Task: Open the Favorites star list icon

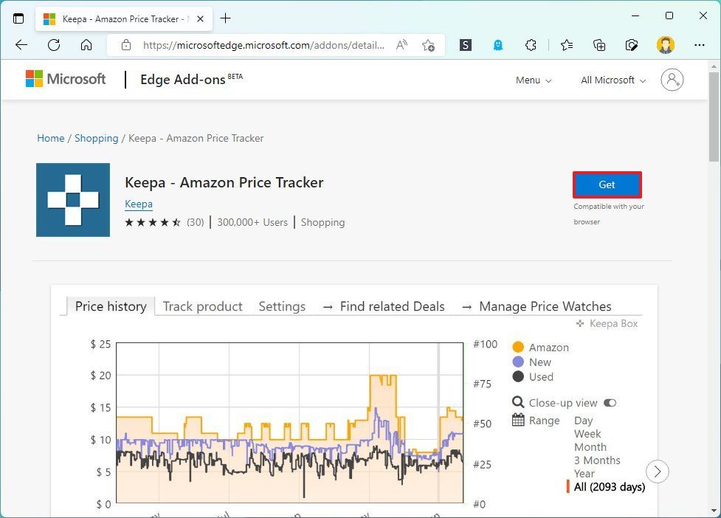Action: [x=565, y=45]
